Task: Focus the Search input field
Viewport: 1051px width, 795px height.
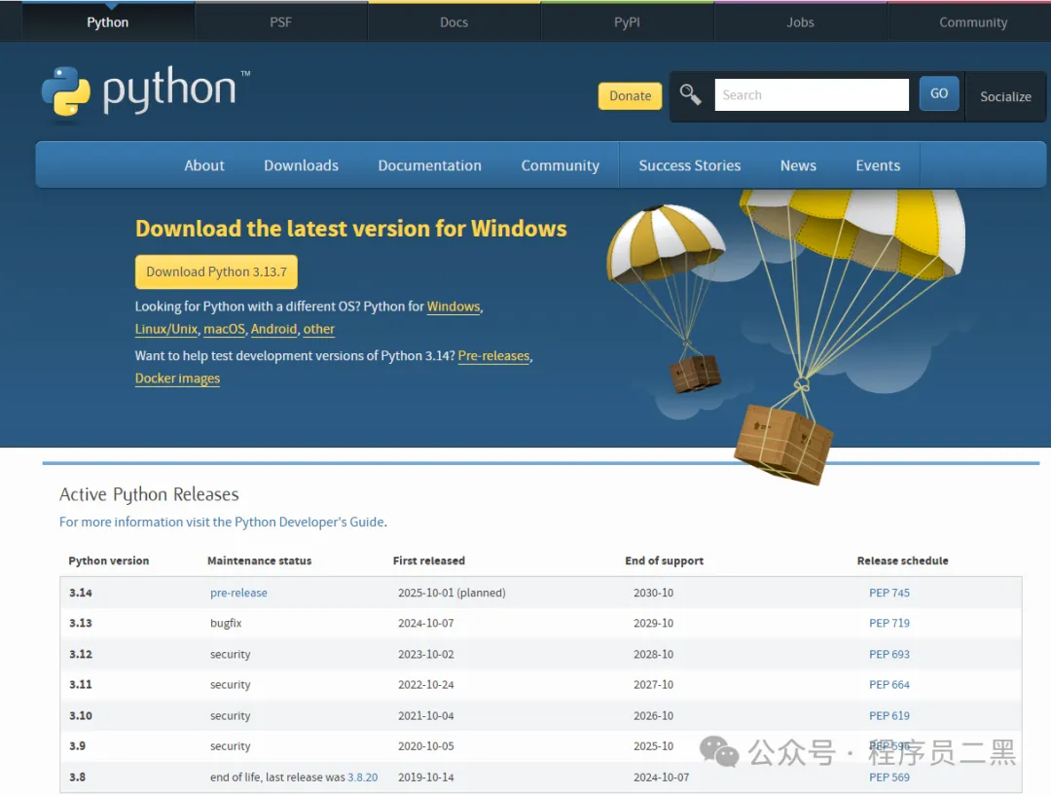Action: tap(811, 95)
